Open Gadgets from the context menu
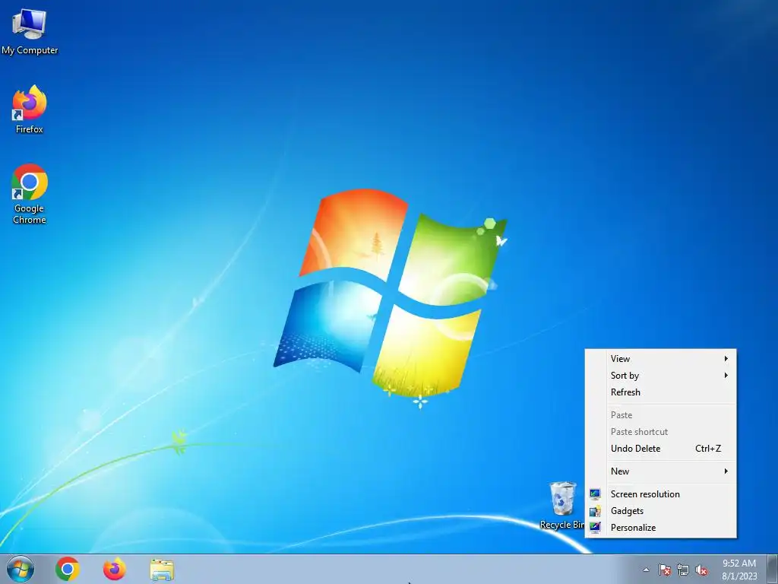Image resolution: width=778 pixels, height=584 pixels. coord(661,511)
